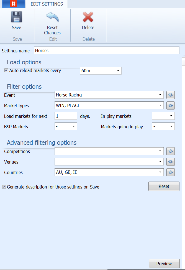Uncheck Generate description for settings on Save

pyautogui.click(x=4, y=187)
